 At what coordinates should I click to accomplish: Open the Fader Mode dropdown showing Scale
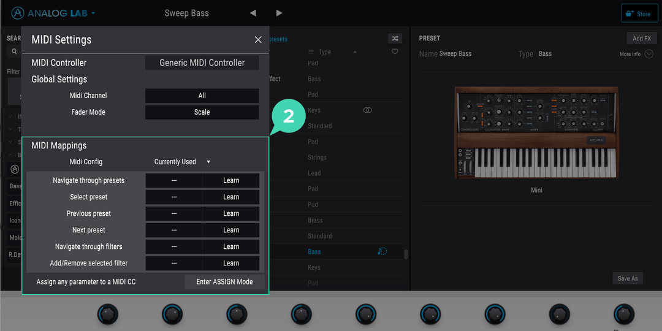tap(202, 112)
